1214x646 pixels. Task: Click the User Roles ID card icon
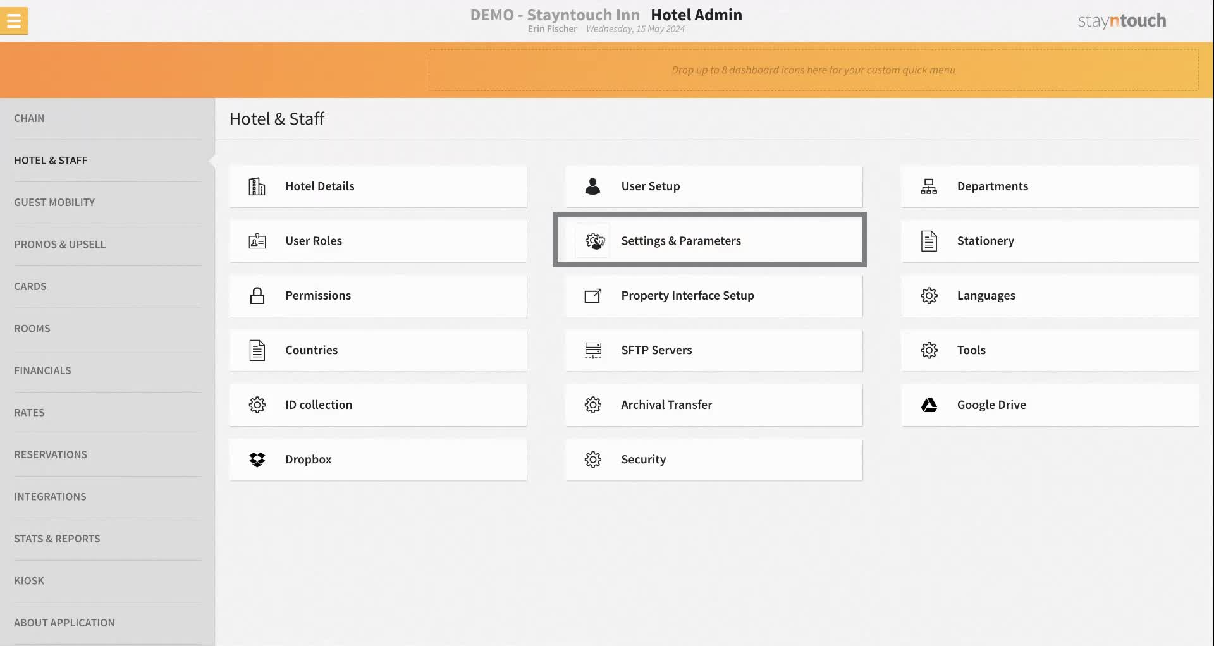(x=257, y=241)
